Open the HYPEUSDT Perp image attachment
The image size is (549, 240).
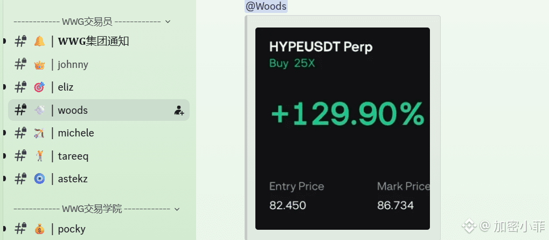tap(343, 128)
